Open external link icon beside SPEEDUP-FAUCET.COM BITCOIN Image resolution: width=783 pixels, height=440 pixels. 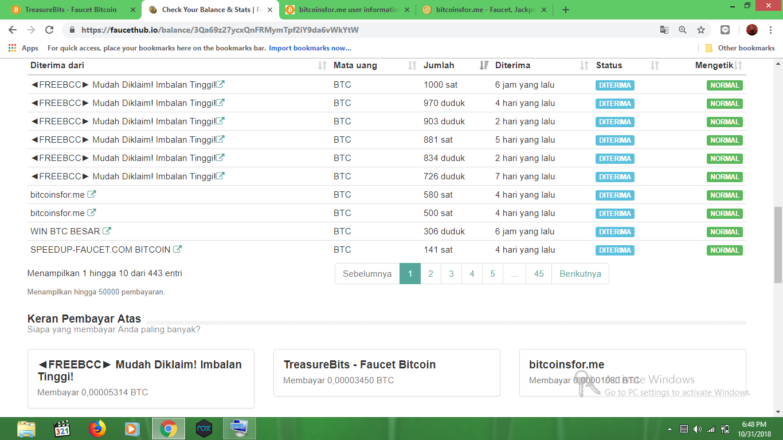[177, 249]
